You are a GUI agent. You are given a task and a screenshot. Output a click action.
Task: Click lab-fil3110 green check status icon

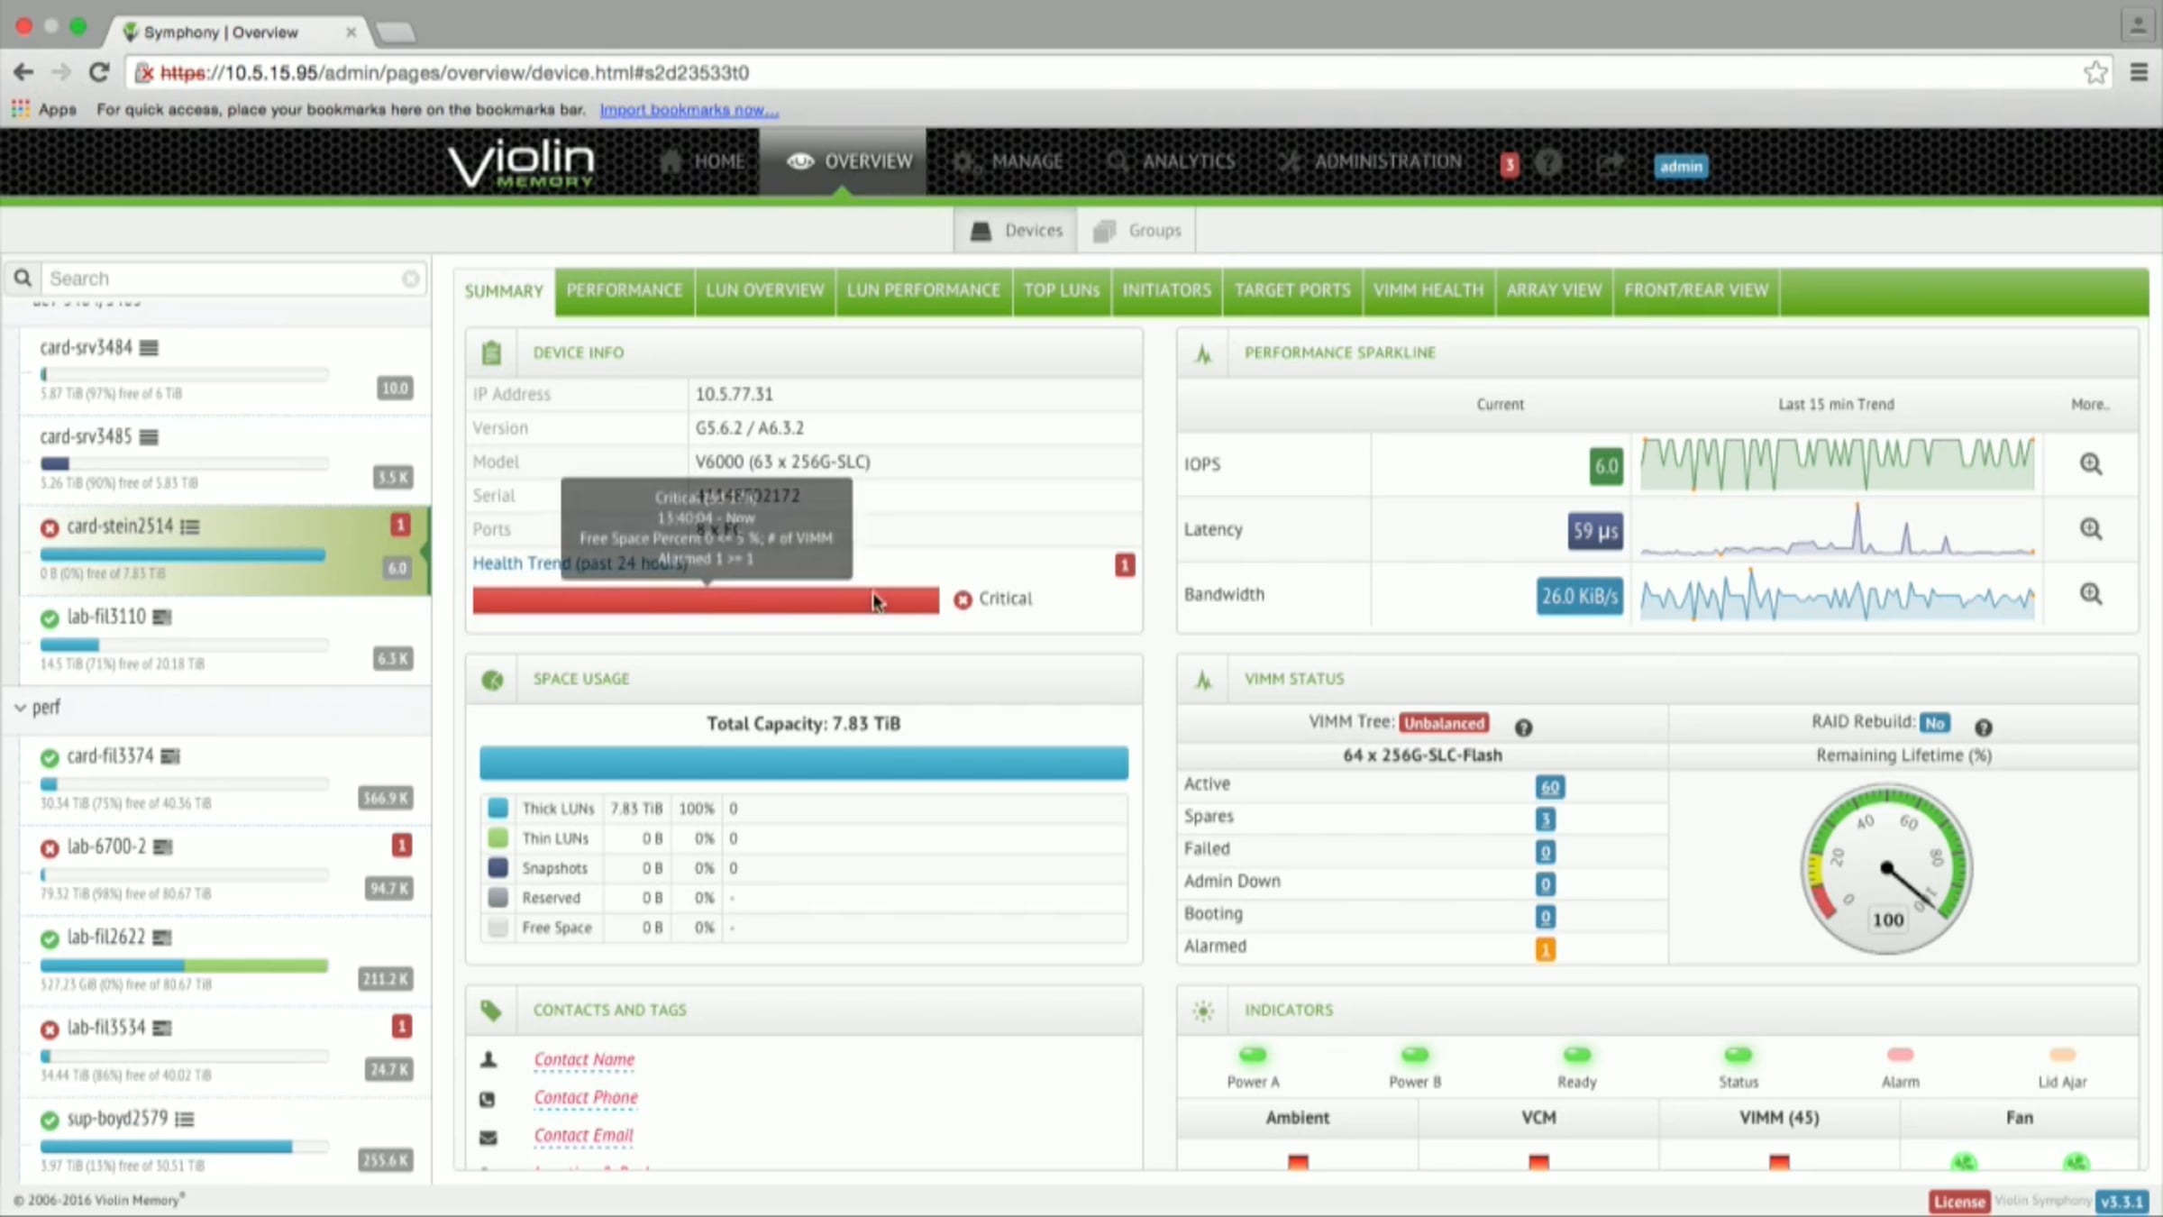coord(50,618)
